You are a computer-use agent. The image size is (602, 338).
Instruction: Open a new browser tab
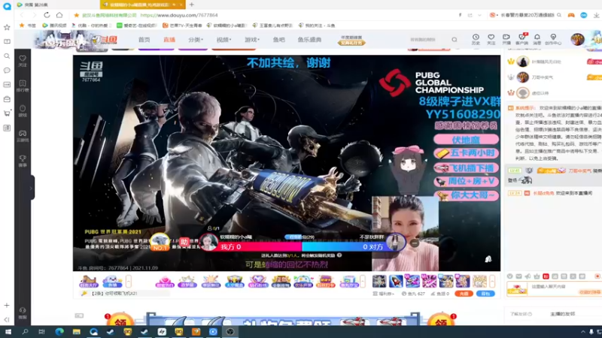192,5
